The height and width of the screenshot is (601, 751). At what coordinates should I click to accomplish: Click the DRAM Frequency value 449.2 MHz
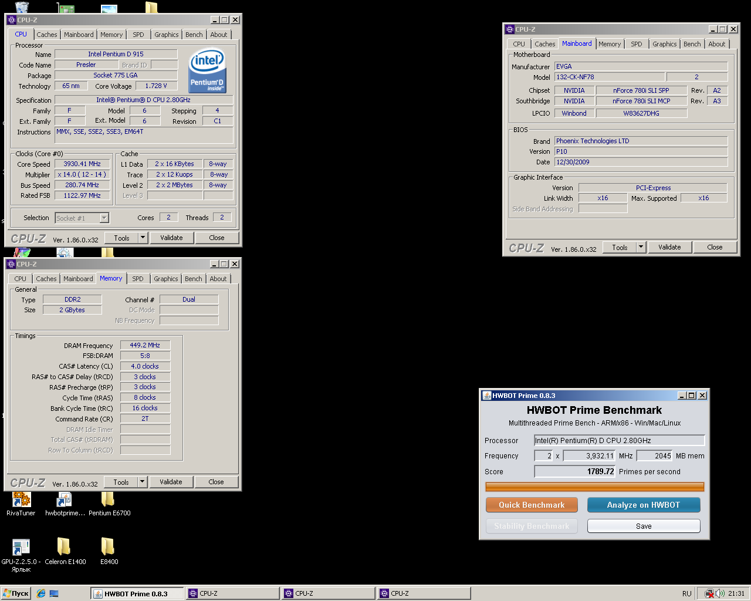pyautogui.click(x=145, y=345)
